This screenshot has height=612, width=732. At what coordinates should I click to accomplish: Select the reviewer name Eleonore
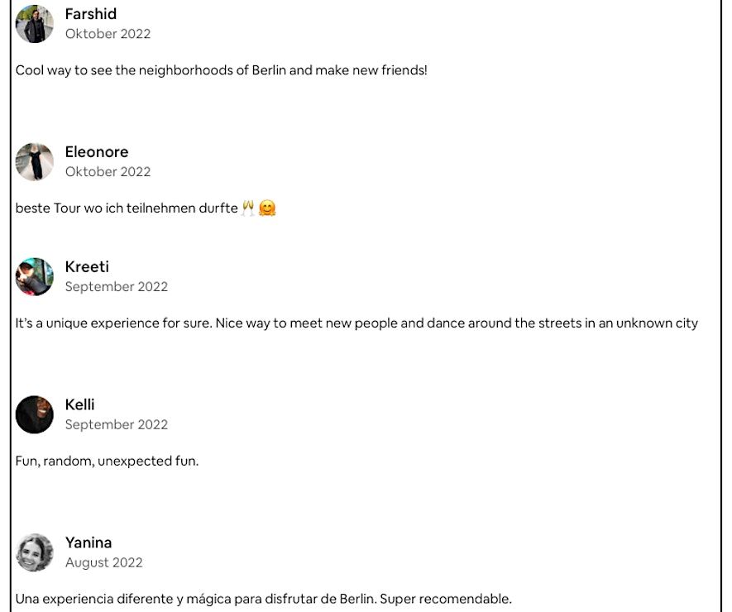(x=97, y=152)
